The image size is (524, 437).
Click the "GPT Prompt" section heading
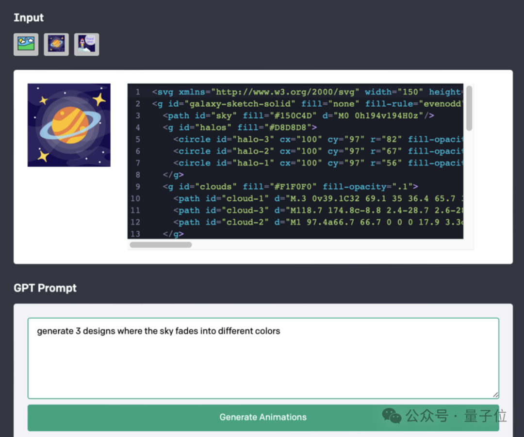(x=45, y=288)
